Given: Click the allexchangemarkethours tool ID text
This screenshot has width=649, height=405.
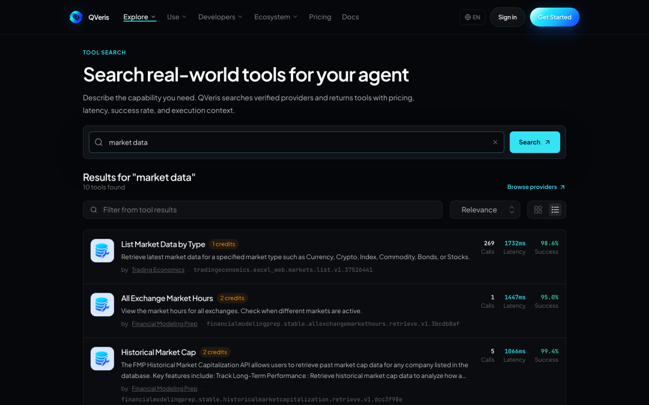Looking at the screenshot, I should click(333, 323).
